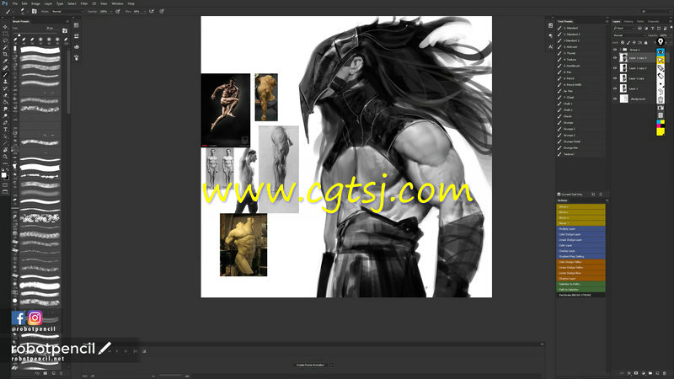674x379 pixels.
Task: Run the Multiply Layer action
Action: pos(580,229)
